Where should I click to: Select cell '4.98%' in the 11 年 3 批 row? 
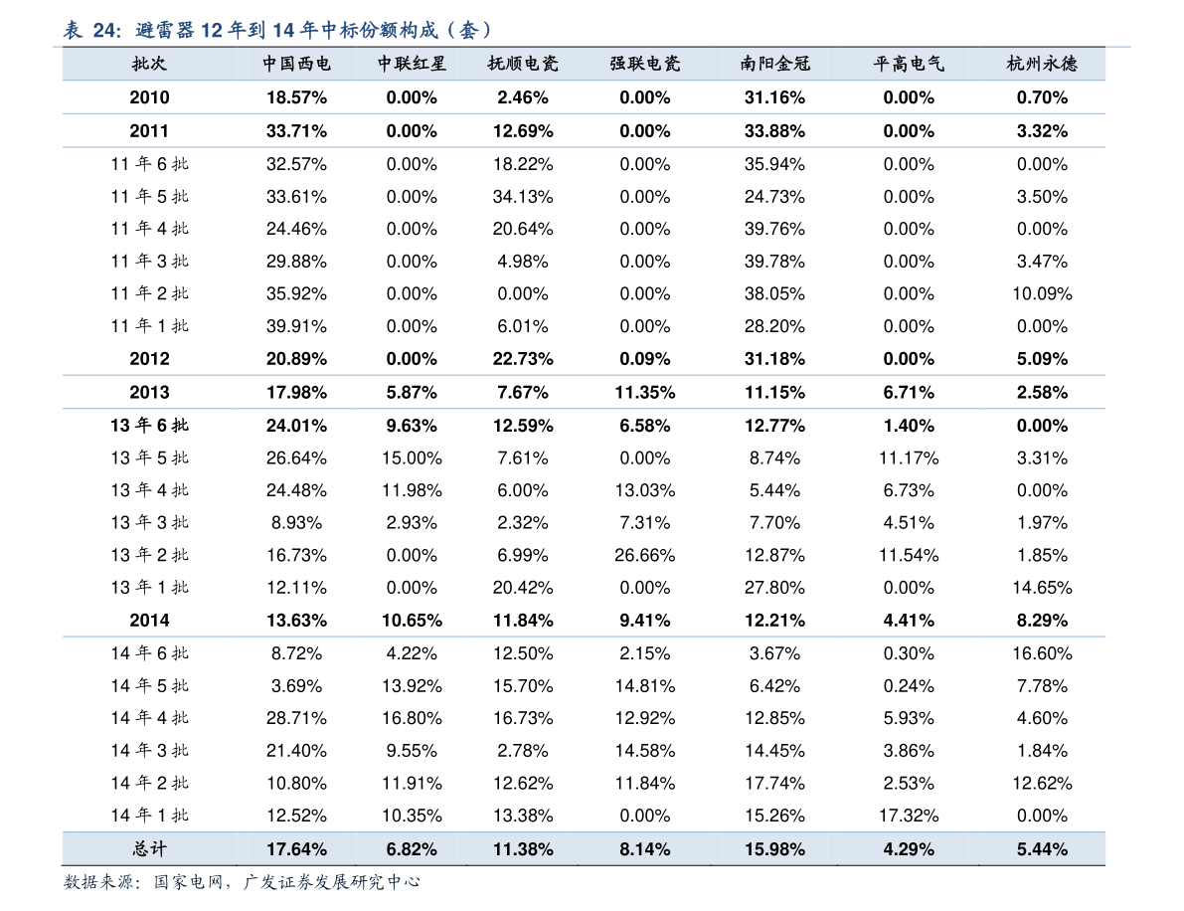[x=523, y=262]
